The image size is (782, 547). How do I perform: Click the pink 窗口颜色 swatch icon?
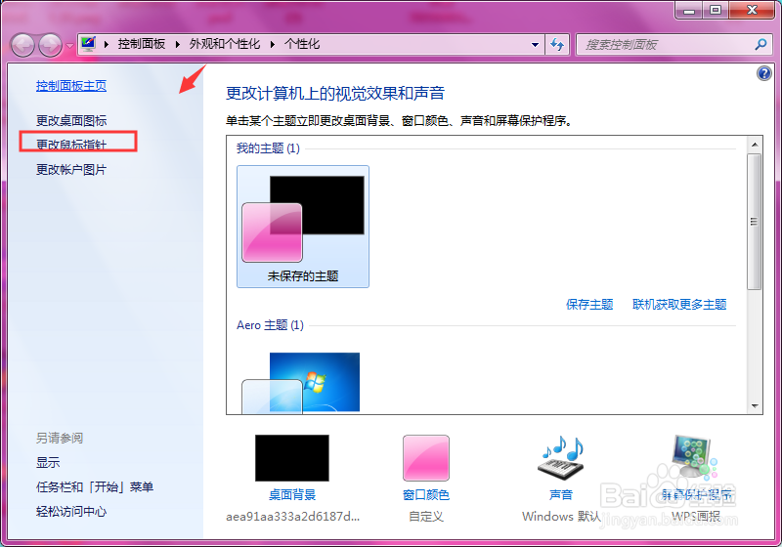tap(426, 458)
